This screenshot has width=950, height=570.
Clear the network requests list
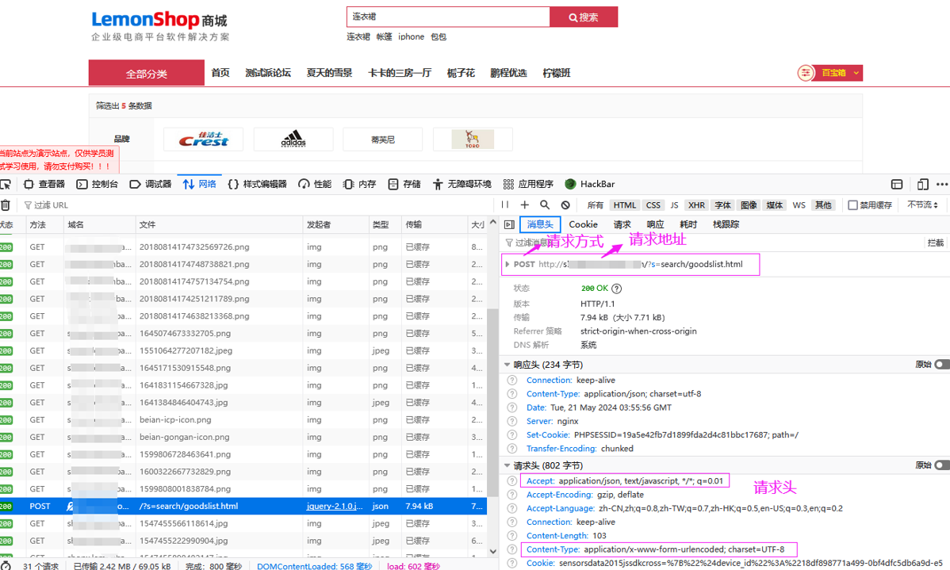click(x=8, y=205)
